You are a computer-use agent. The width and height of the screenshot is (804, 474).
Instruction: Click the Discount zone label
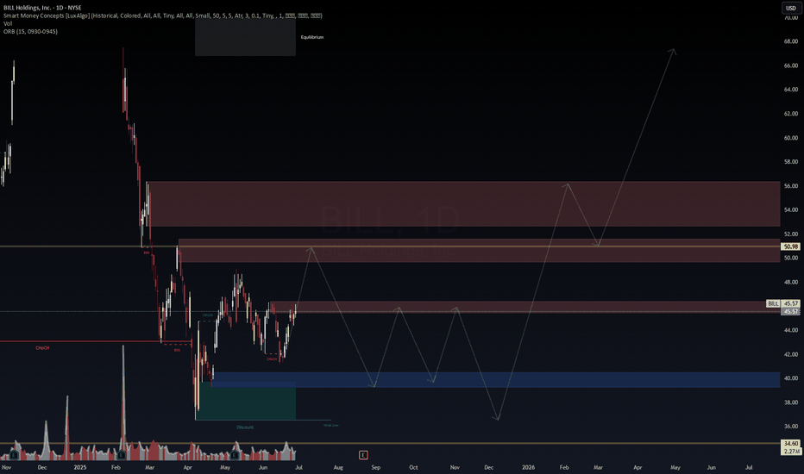(x=245, y=427)
